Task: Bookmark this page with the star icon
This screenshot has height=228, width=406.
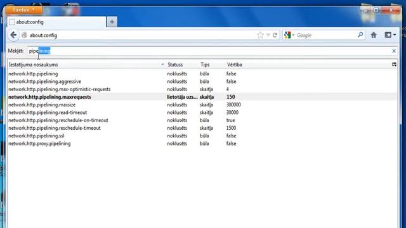Action: [x=260, y=35]
